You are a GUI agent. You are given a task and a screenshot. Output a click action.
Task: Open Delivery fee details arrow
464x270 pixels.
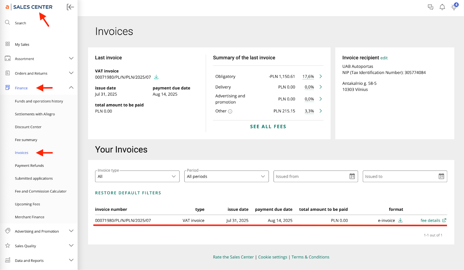coord(320,87)
